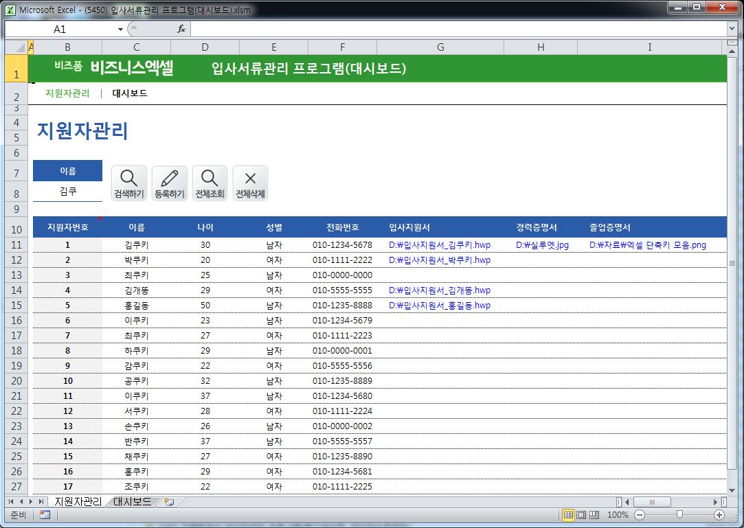Open the Name Box dropdown arrow
The width and height of the screenshot is (744, 528).
[x=120, y=29]
